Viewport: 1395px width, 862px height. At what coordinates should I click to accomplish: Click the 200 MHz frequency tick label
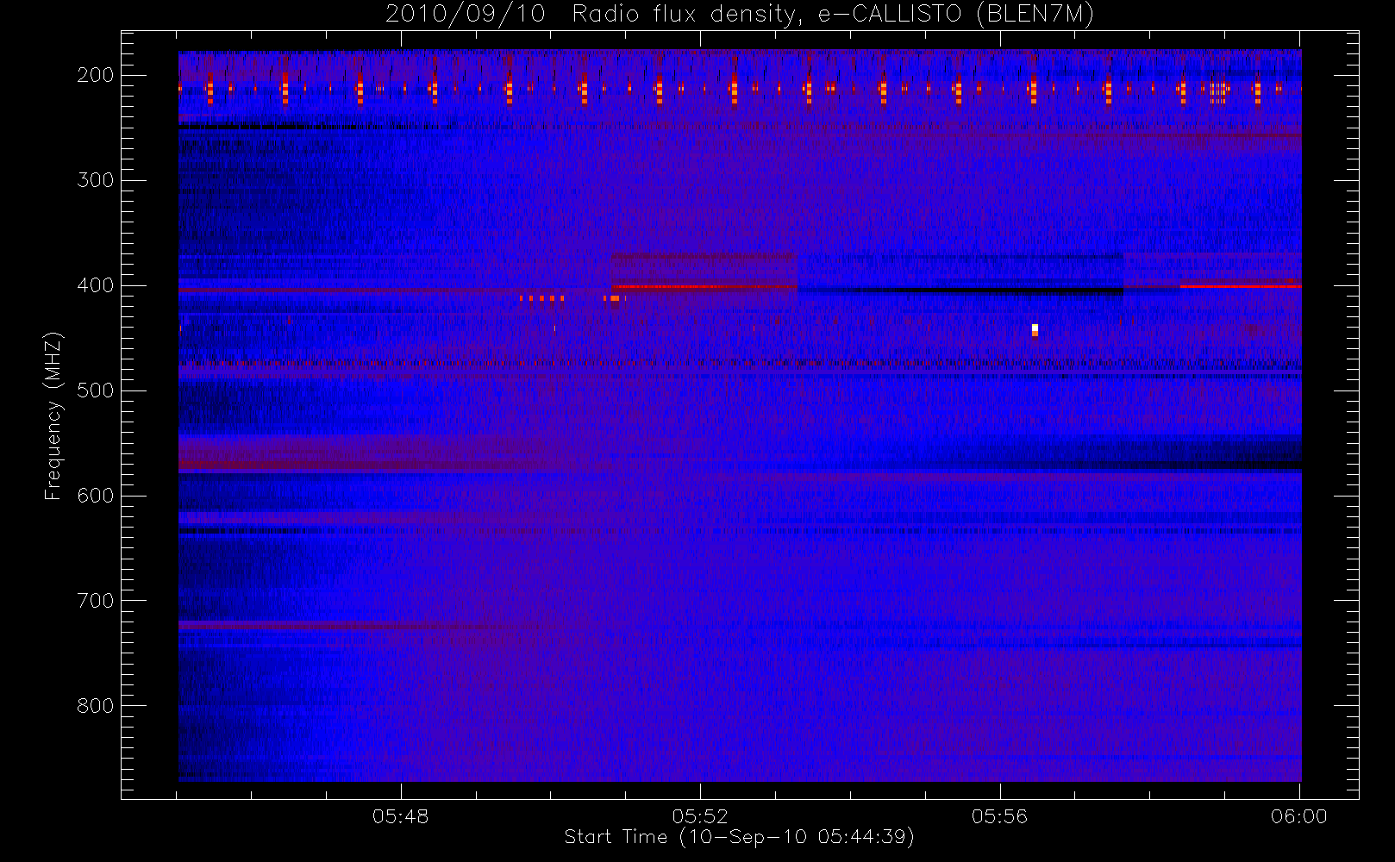tap(95, 75)
